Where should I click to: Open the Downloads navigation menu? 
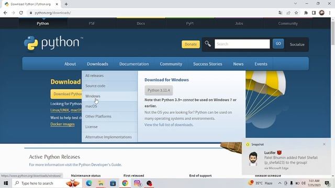click(97, 64)
